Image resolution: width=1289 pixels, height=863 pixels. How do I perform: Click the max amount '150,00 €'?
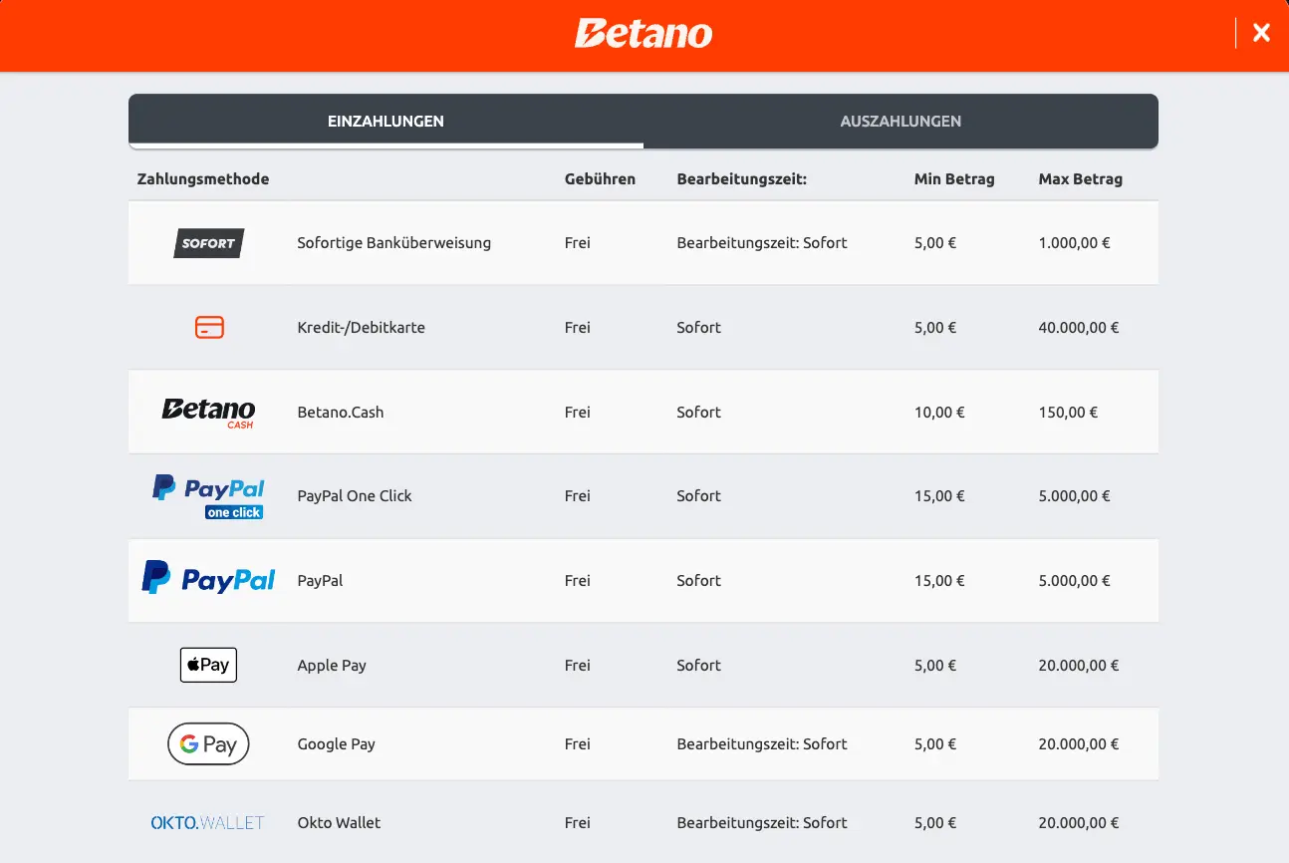(1068, 412)
